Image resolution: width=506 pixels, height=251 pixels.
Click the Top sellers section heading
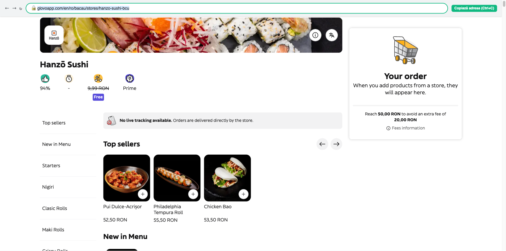pyautogui.click(x=122, y=144)
